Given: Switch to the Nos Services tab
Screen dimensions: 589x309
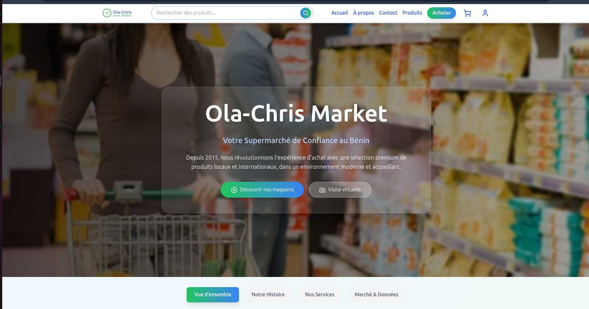Looking at the screenshot, I should click(x=320, y=295).
